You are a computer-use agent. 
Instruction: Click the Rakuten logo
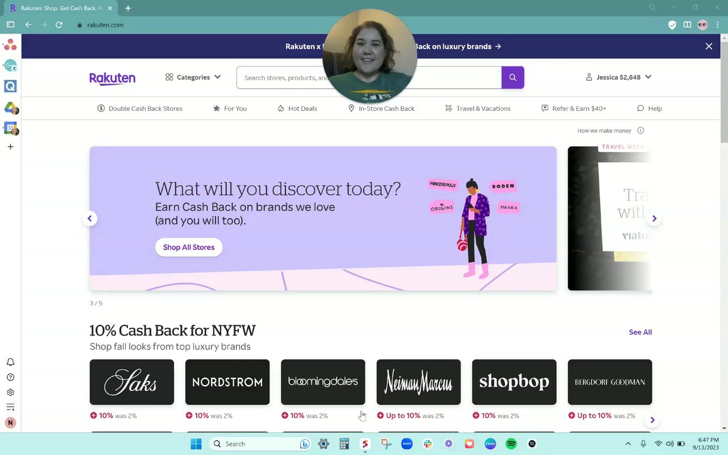point(112,78)
